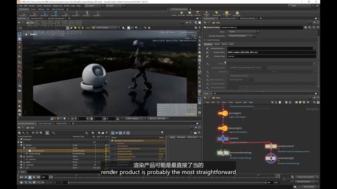337x189 pixels.
Task: Select the camera1 node in the network
Action: [x=223, y=139]
